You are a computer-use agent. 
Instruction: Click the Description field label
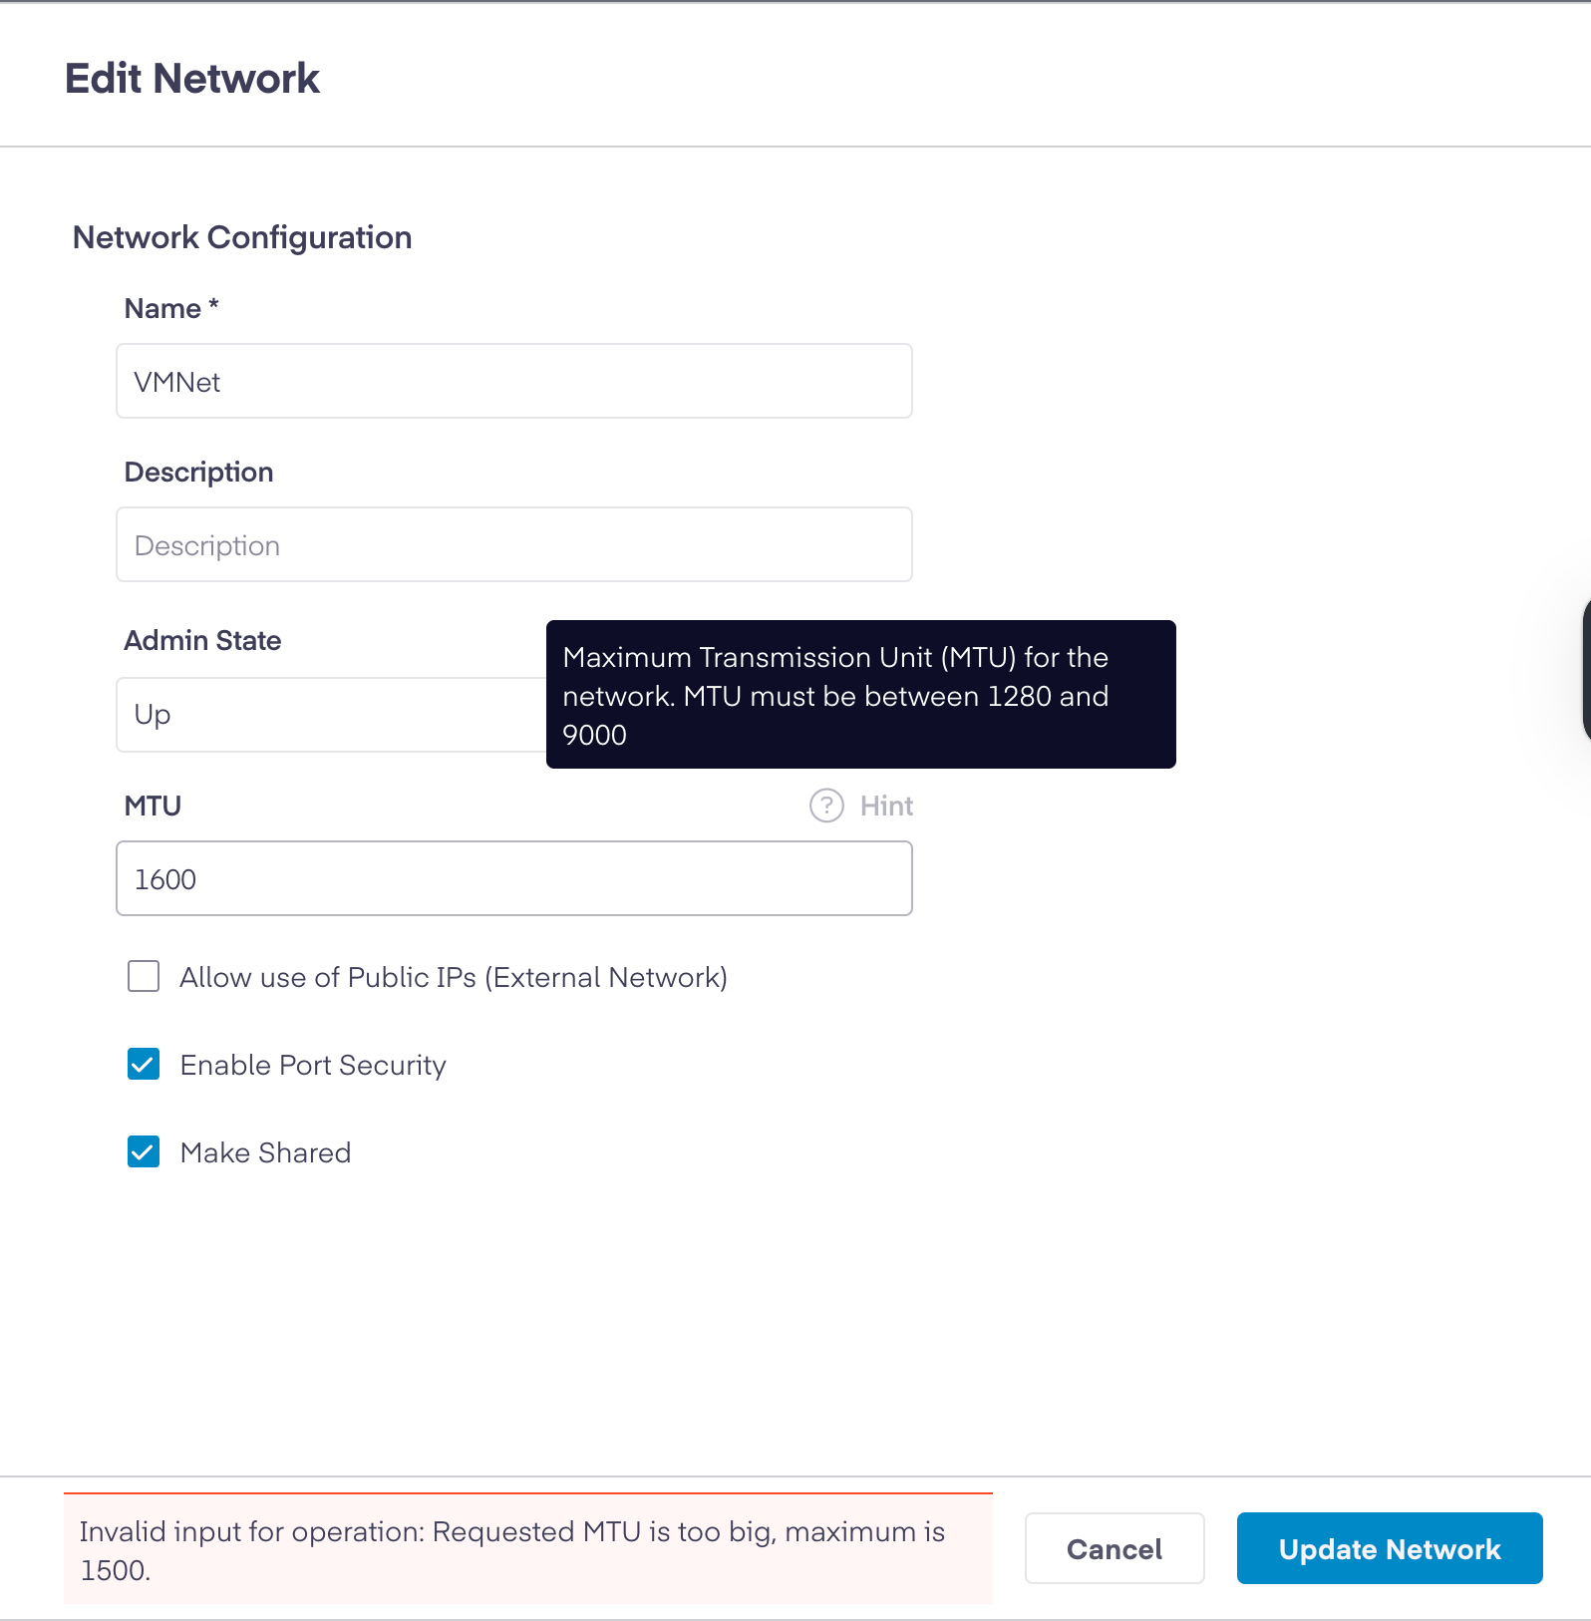[x=198, y=473]
